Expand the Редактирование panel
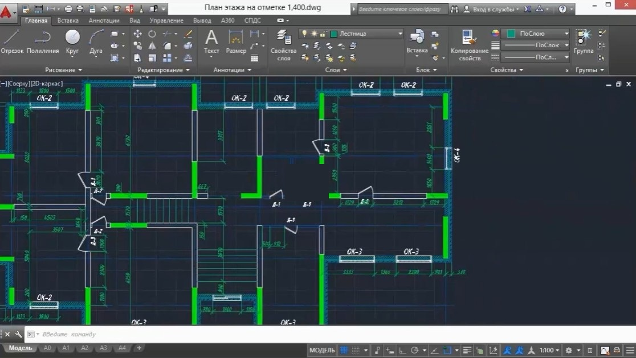Image resolution: width=636 pixels, height=358 pixels. tap(164, 69)
